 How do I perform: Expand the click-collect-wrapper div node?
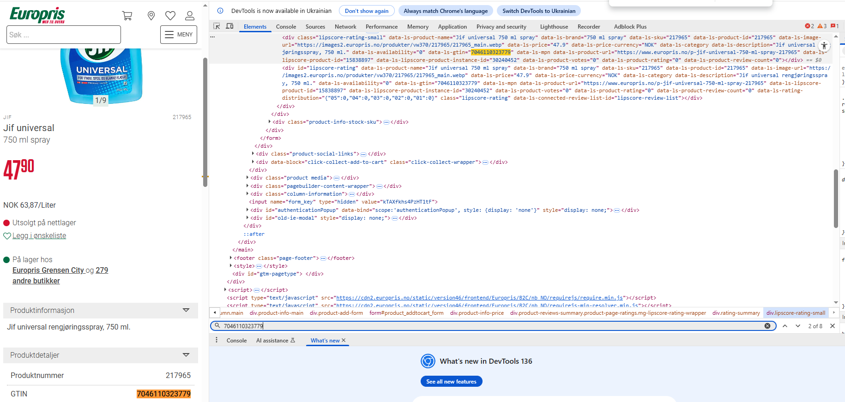[253, 162]
